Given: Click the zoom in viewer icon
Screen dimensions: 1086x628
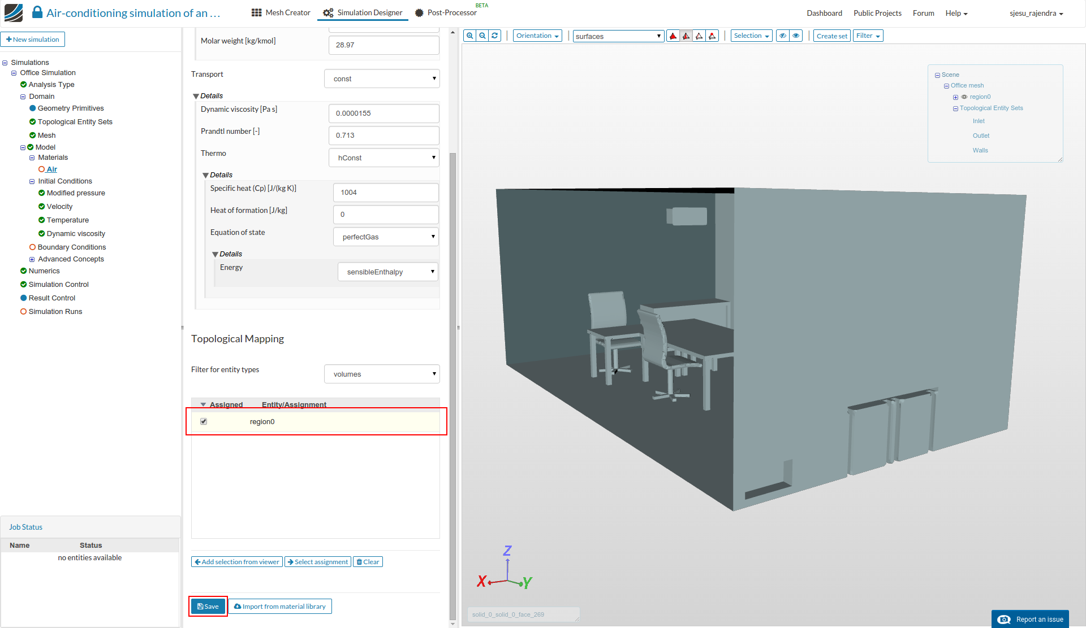Looking at the screenshot, I should 469,36.
